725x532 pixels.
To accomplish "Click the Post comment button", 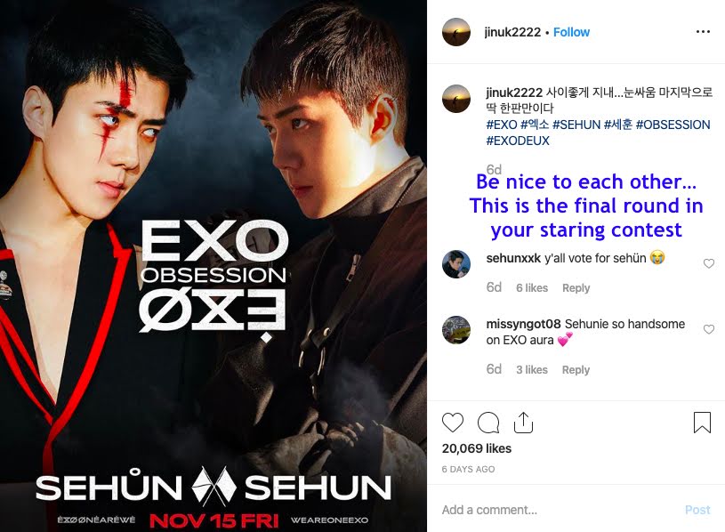I will pos(697,510).
